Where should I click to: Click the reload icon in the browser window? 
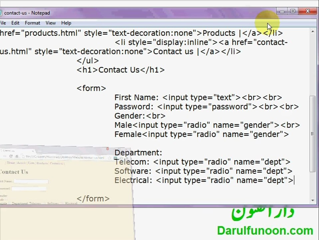click(11, 156)
